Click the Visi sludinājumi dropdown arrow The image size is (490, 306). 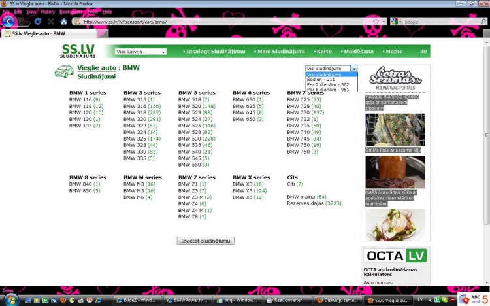(x=354, y=68)
